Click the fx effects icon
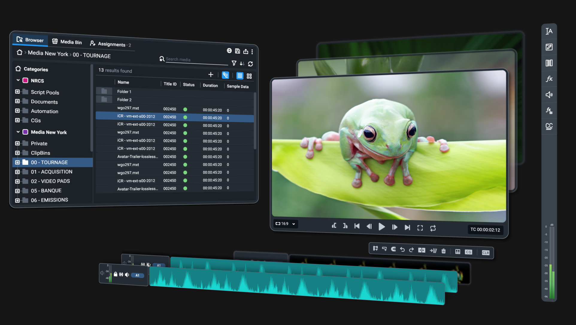The image size is (576, 325). click(549, 79)
